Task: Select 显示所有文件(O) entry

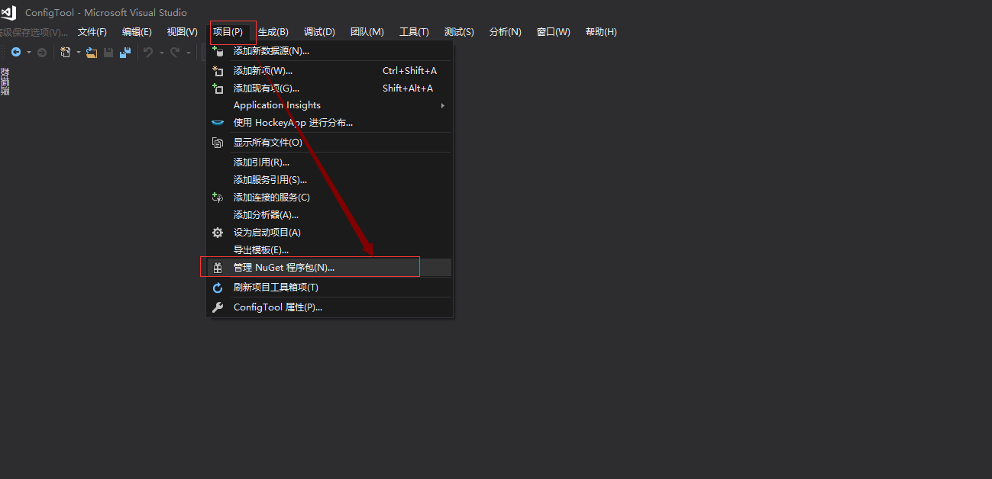Action: coord(330,143)
